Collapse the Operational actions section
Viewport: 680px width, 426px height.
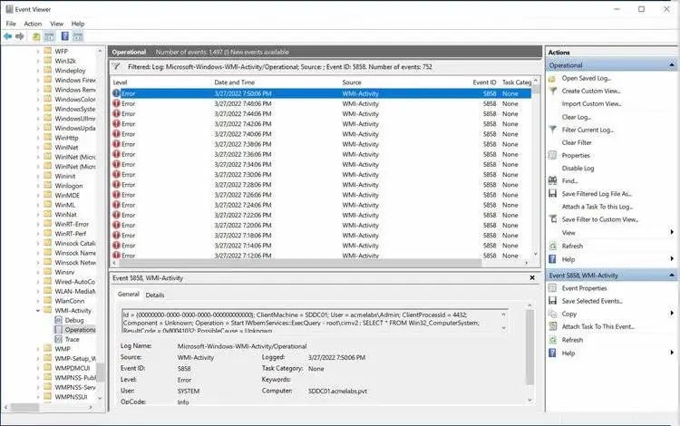coord(672,65)
